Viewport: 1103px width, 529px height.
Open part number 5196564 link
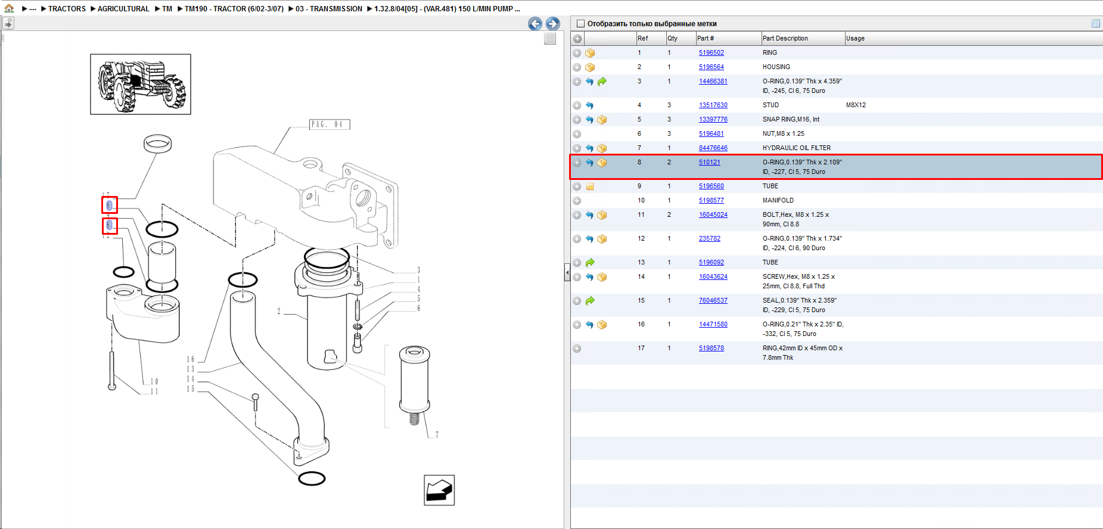pyautogui.click(x=711, y=67)
